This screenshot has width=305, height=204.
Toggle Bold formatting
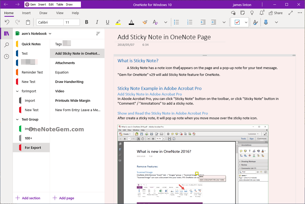(x=87, y=22)
